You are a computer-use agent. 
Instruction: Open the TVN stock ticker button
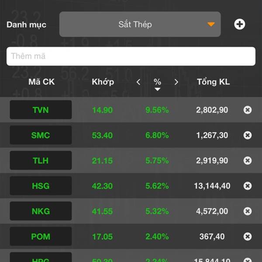(x=41, y=110)
